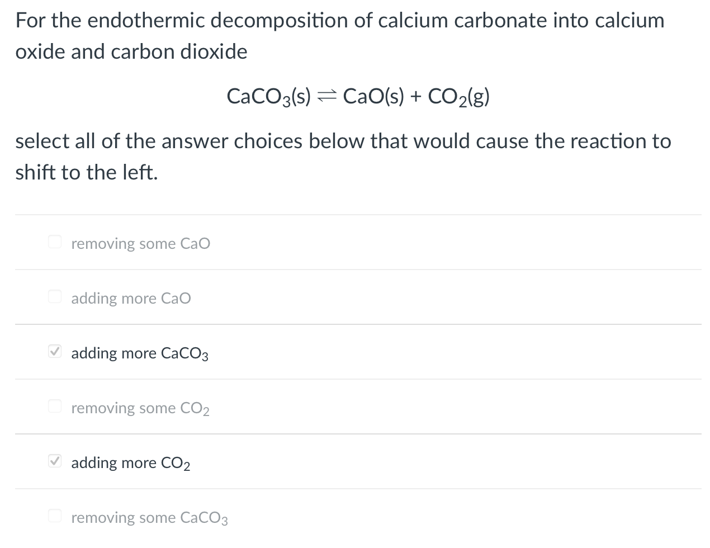Viewport: 710px width, 548px height.
Task: Click the equilibrium equation CaCO3(s) ⇌ CaO(s) + CO2(g)
Action: 358,96
